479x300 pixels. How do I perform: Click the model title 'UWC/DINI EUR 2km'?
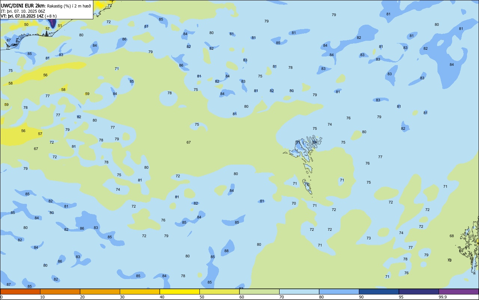point(23,6)
